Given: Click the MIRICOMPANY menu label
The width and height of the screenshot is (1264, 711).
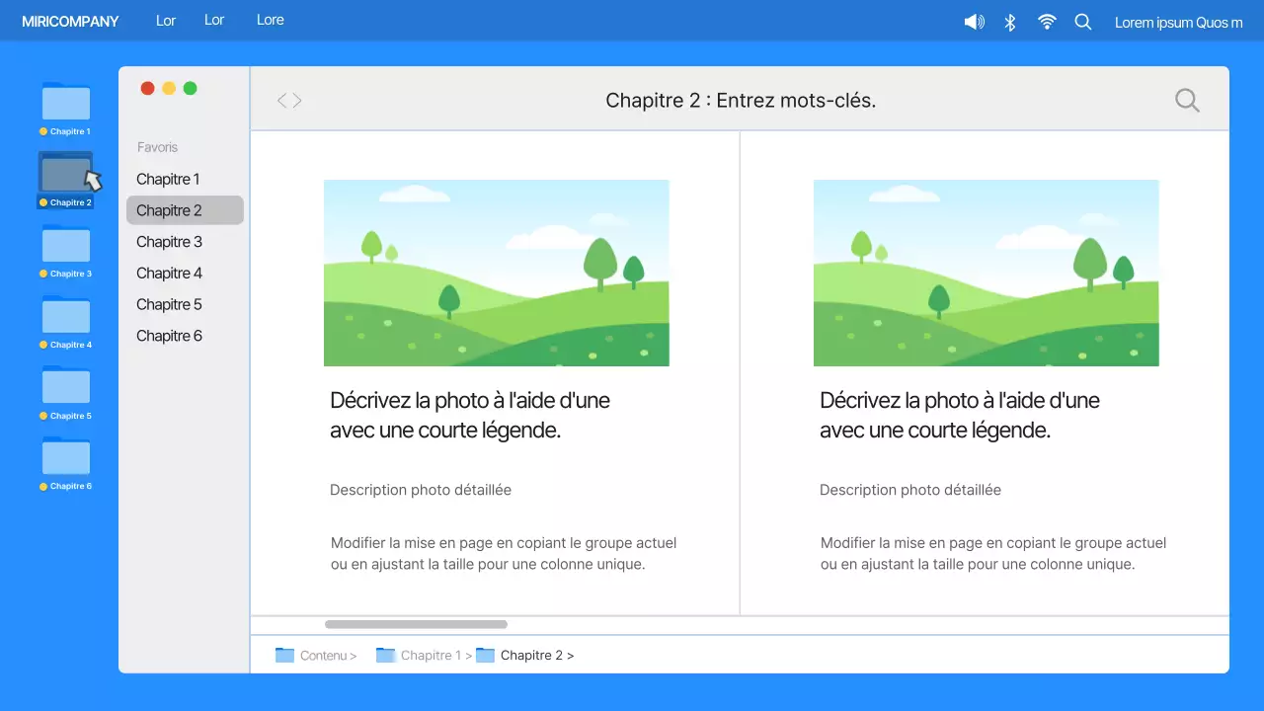Looking at the screenshot, I should click(x=69, y=21).
